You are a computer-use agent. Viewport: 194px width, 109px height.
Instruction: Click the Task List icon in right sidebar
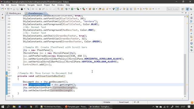point(191,18)
